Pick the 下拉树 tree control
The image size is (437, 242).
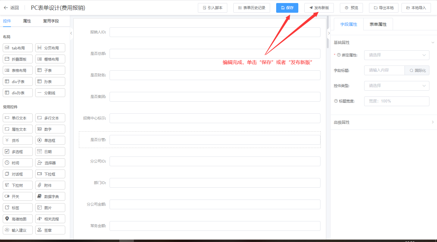18,185
